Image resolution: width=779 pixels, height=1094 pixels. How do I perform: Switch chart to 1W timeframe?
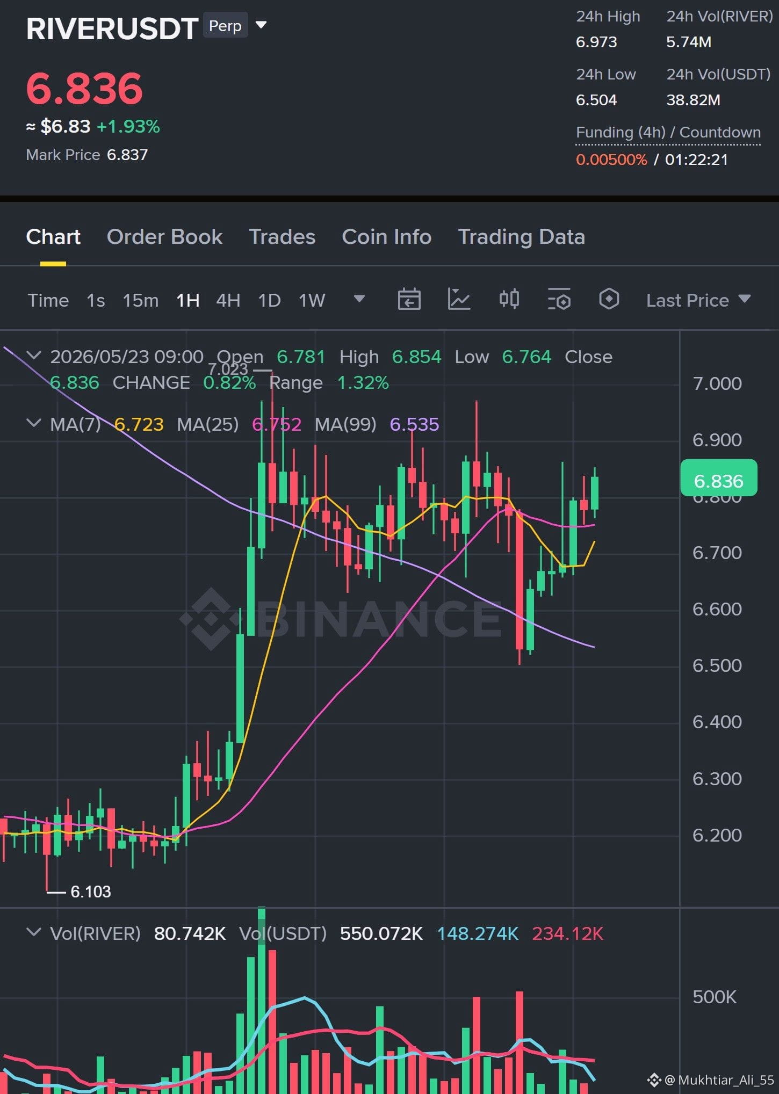(312, 300)
